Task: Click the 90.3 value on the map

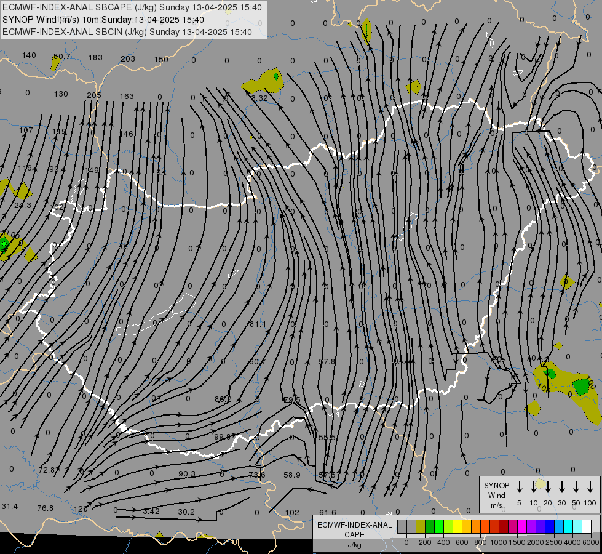Action: tap(187, 474)
